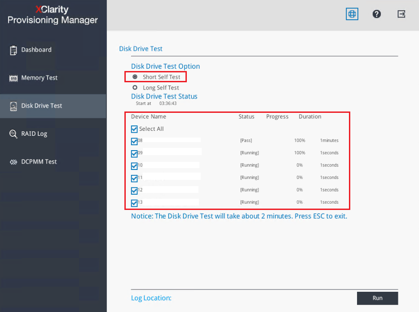
Task: Uncheck the checkbox for device 08
Action: click(x=134, y=141)
